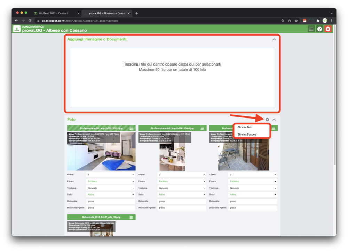Viewport: 348px width, 252px height.
Task: Click the share page icon in address bar
Action: coord(290,21)
